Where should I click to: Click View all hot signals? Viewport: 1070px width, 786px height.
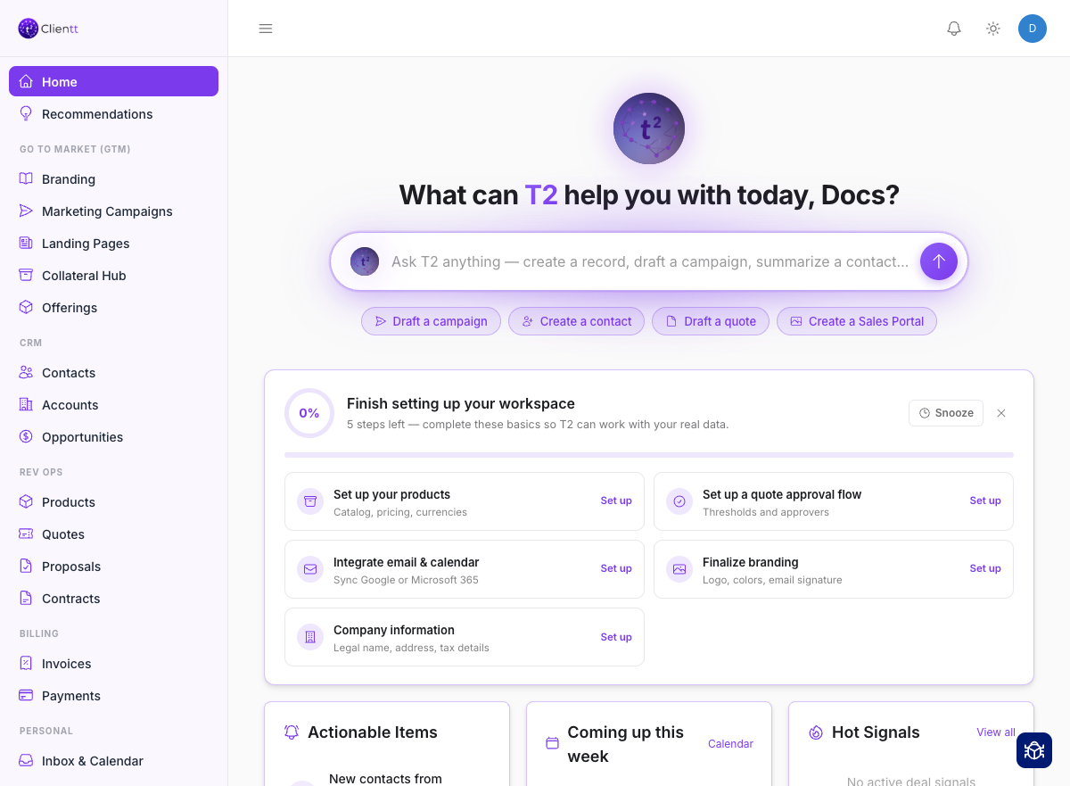996,732
